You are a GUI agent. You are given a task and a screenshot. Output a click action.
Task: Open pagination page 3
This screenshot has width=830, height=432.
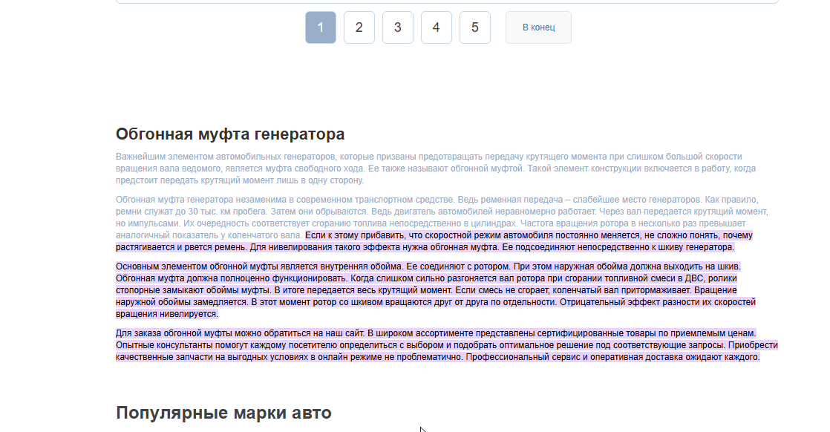[397, 27]
